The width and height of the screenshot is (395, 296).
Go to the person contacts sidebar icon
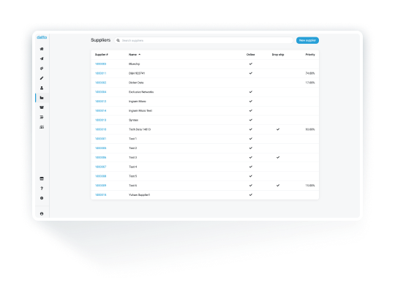tap(42, 88)
